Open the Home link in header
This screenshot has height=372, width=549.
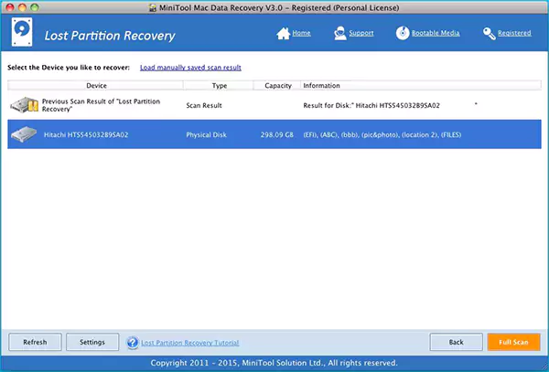click(x=301, y=34)
